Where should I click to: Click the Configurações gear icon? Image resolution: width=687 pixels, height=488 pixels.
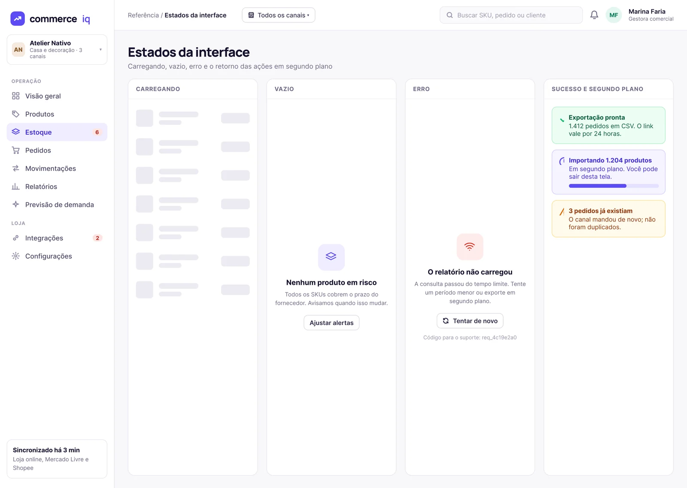tap(16, 256)
